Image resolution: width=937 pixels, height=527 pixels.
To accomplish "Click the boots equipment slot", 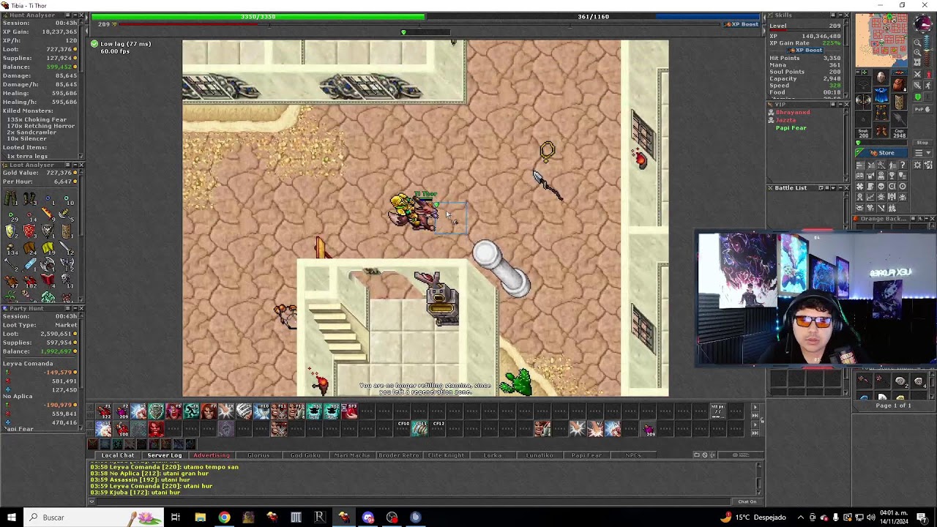I will coord(881,131).
